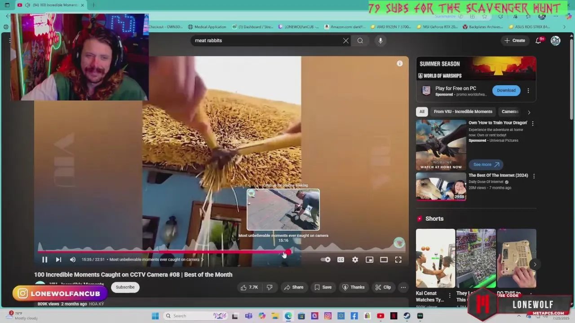Toggle theater mode on the player
Viewport: 575px width, 323px height.
(x=384, y=259)
